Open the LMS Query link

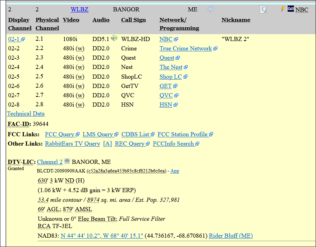click(x=100, y=134)
